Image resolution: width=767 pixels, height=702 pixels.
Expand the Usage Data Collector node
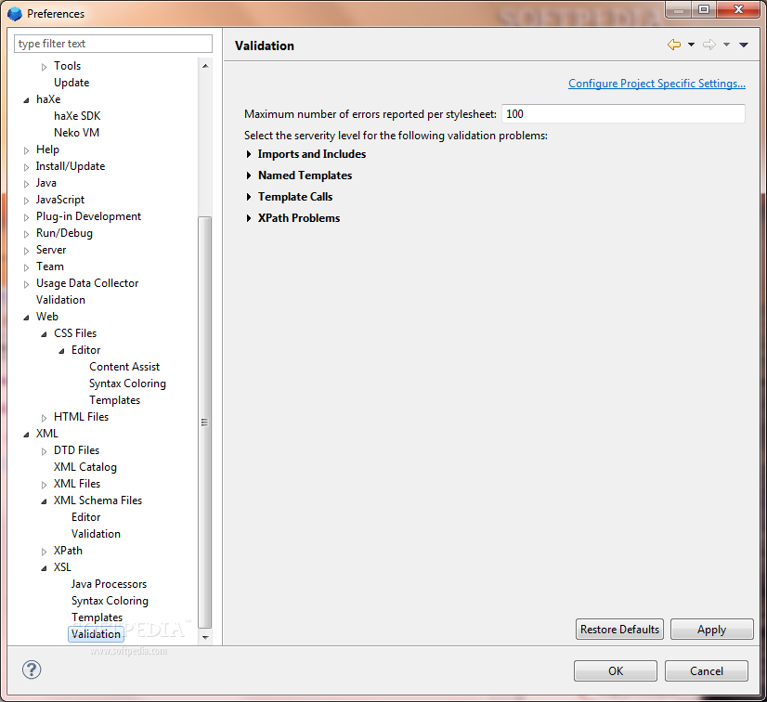tap(26, 284)
